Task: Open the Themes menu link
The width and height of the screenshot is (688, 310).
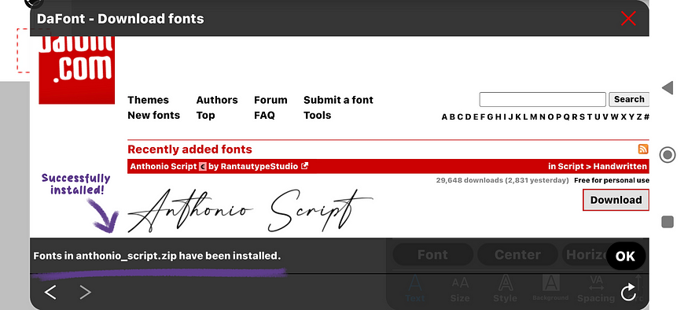Action: point(148,100)
